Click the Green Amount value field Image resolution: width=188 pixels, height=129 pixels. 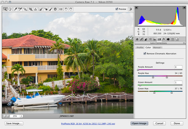tap(178, 82)
